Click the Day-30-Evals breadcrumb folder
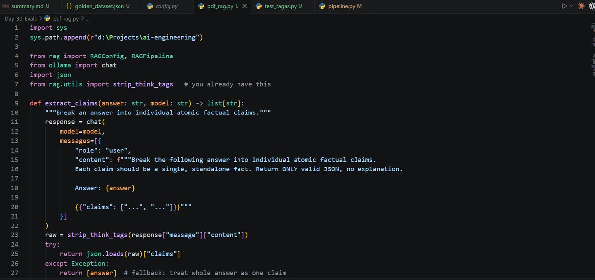The height and width of the screenshot is (280, 595). tap(21, 19)
